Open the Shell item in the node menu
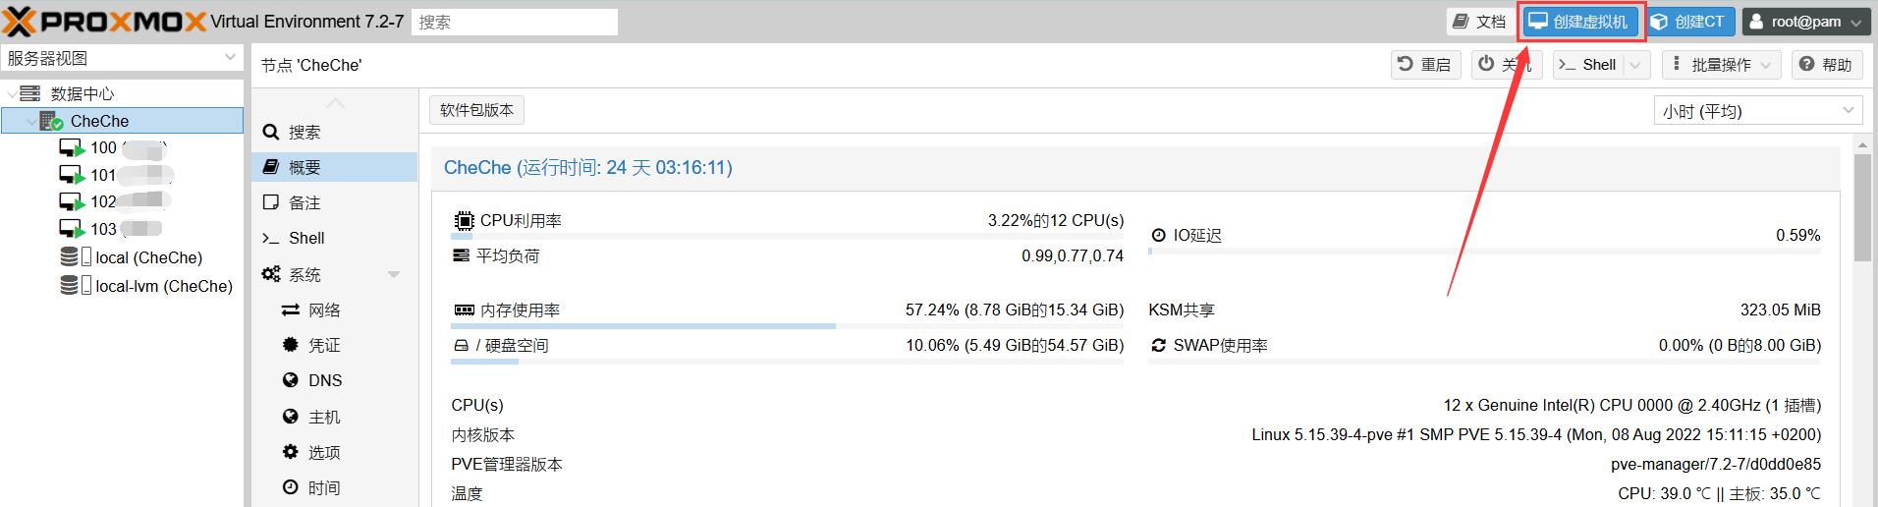1878x507 pixels. pyautogui.click(x=305, y=239)
